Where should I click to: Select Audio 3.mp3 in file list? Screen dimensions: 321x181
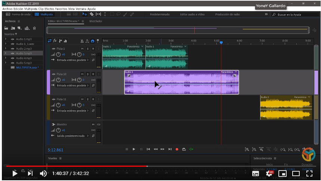click(x=23, y=53)
